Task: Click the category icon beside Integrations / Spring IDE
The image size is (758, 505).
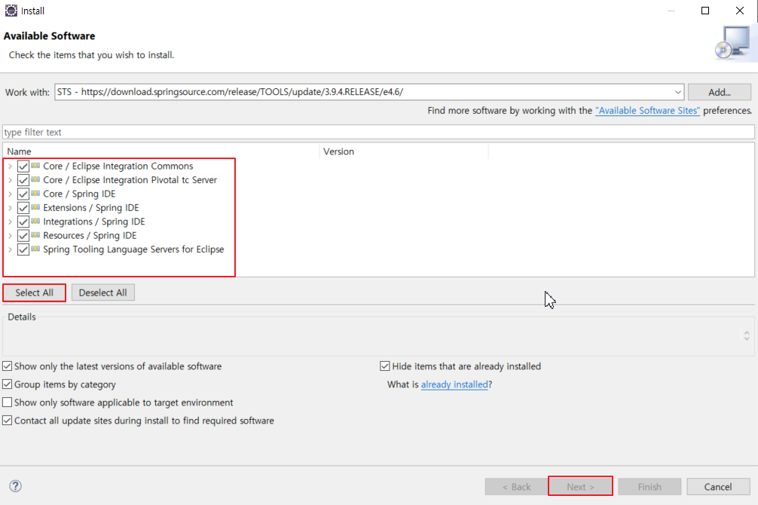Action: pos(35,222)
